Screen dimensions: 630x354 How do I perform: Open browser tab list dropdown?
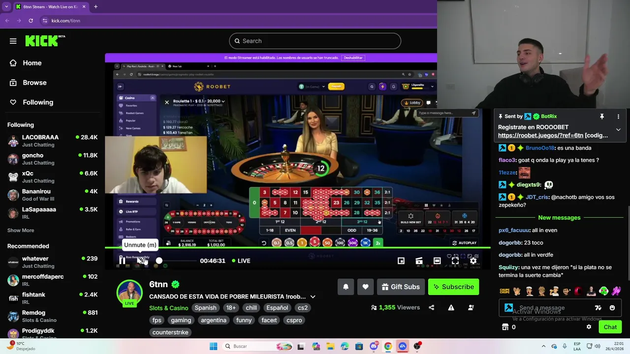6,7
